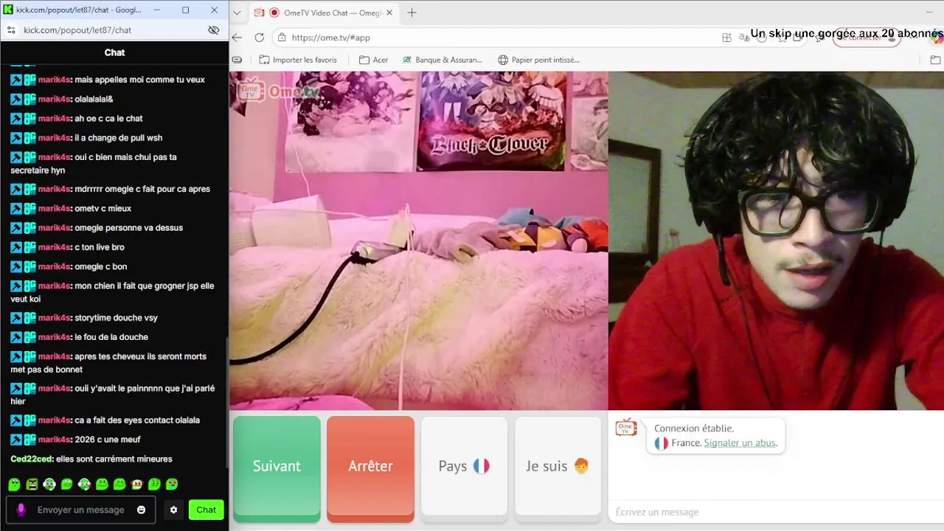Viewport: 944px width, 531px height.
Task: Open Kick chat settings gear
Action: [173, 510]
